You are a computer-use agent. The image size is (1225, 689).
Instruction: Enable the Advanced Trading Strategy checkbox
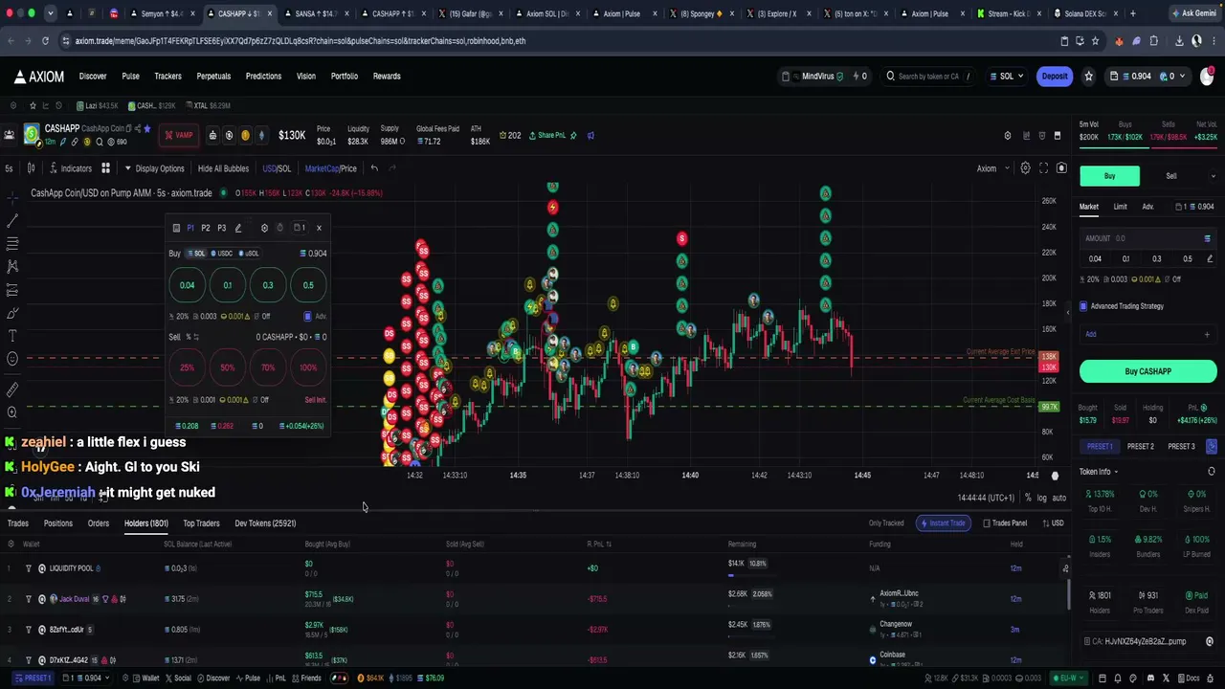tap(1083, 306)
